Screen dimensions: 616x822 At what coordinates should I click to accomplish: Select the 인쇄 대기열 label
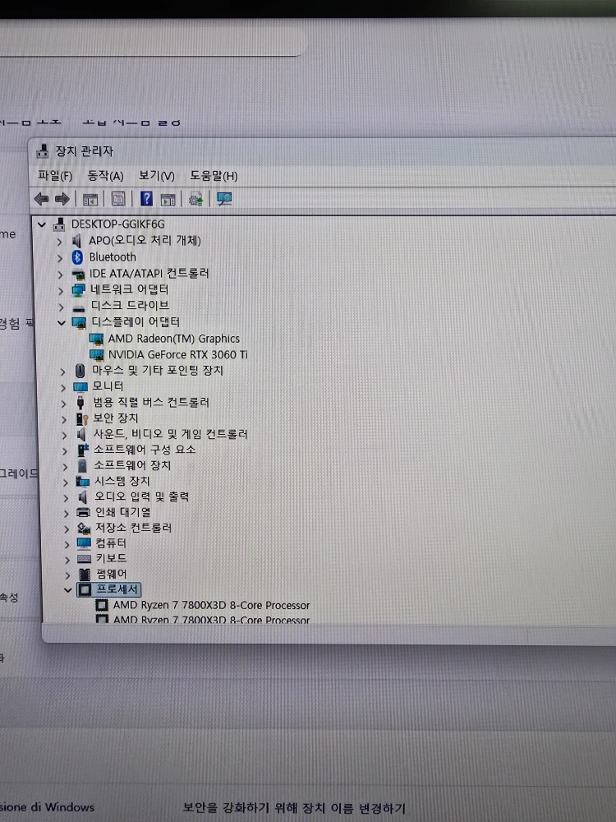pos(122,512)
